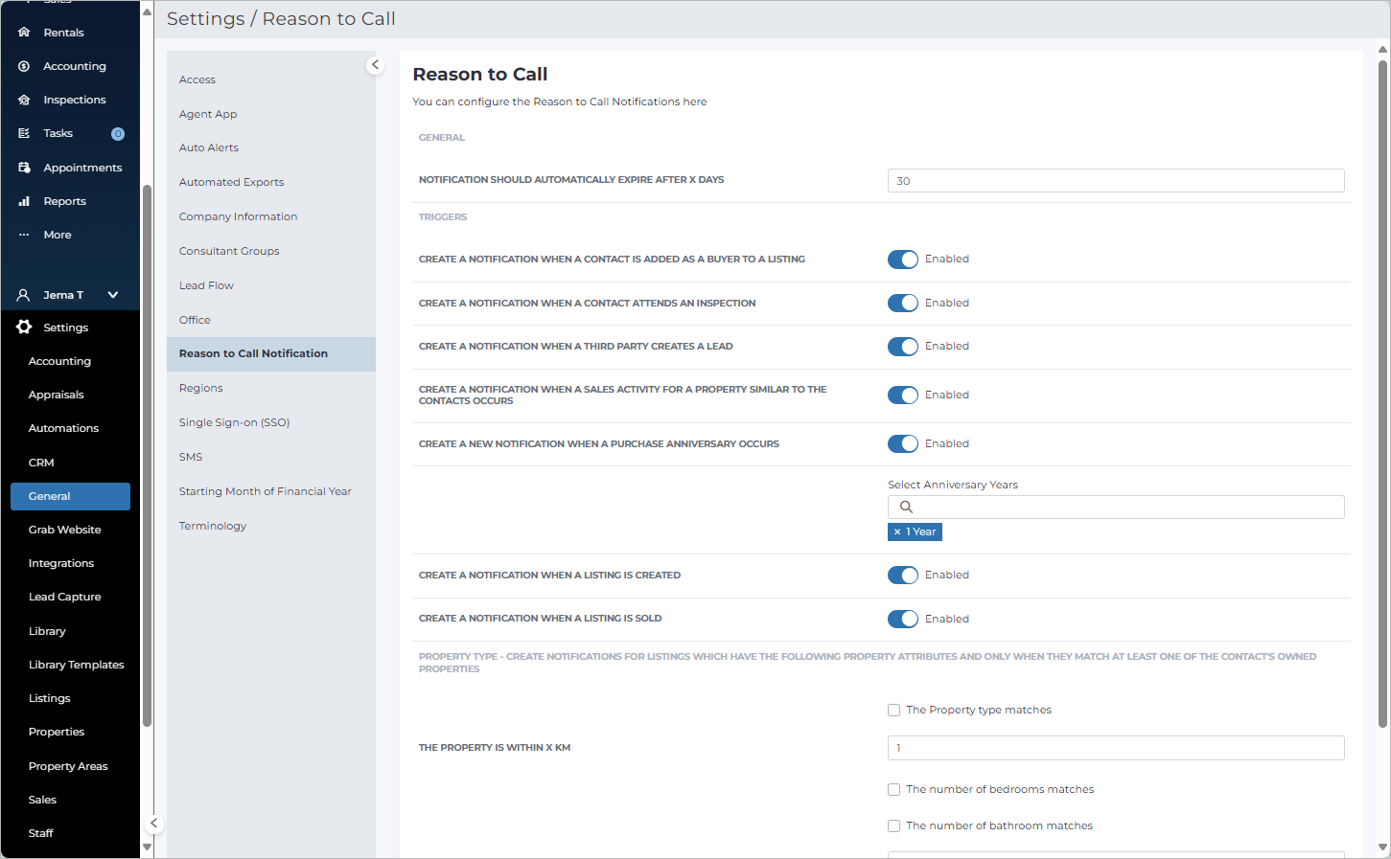The image size is (1391, 859).
Task: Open Agent App settings
Action: (208, 114)
